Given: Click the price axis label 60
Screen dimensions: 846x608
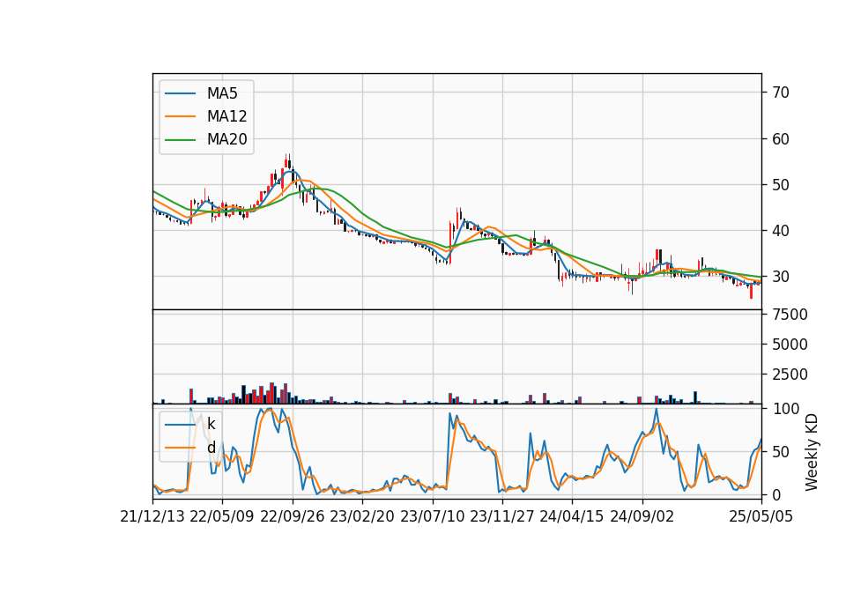Looking at the screenshot, I should click(781, 139).
